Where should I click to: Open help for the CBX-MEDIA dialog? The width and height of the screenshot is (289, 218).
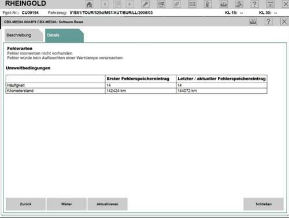(268, 21)
